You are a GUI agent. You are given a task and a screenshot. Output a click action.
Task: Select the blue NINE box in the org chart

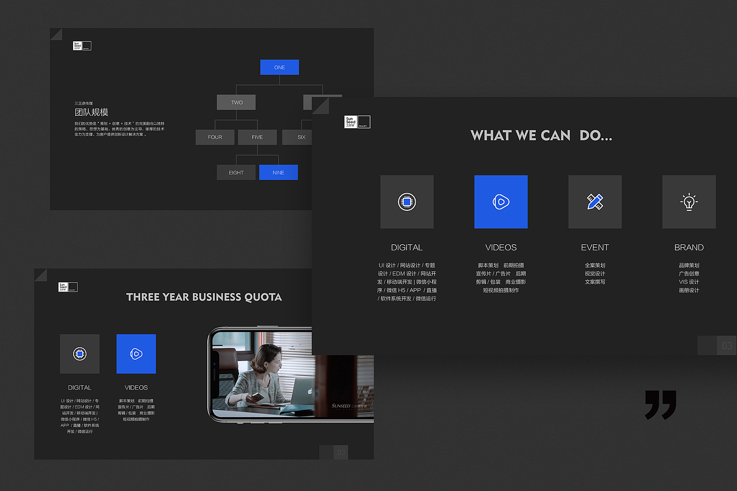click(x=279, y=172)
